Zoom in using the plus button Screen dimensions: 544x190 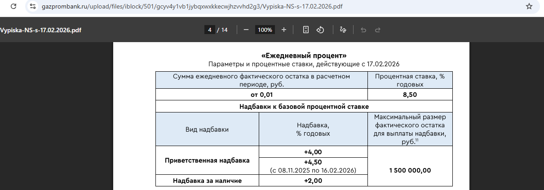tap(283, 30)
